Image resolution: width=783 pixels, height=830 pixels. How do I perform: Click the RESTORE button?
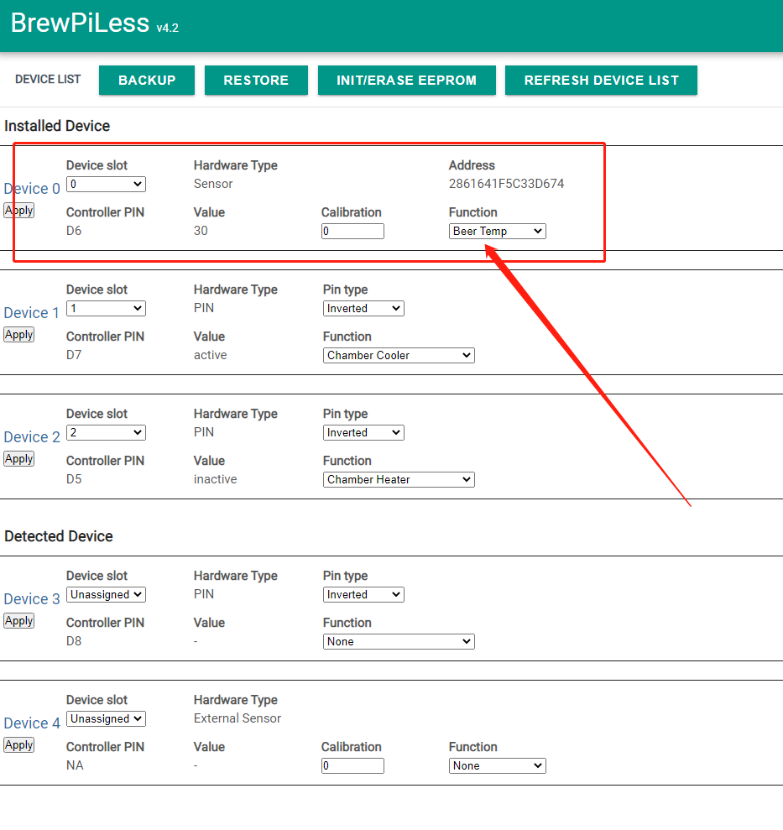tap(256, 81)
